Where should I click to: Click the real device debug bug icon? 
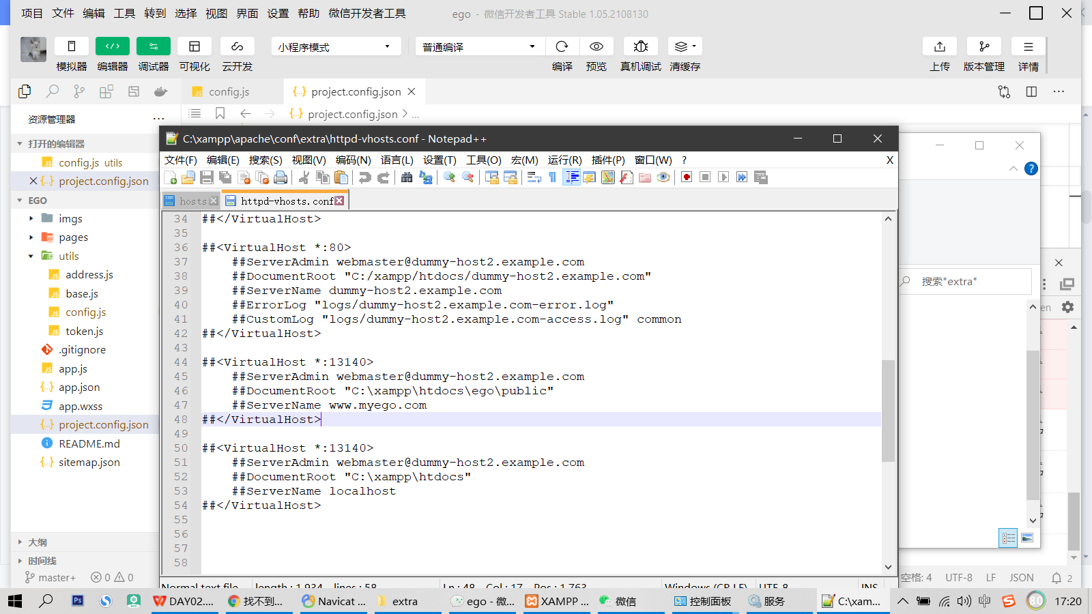[641, 46]
